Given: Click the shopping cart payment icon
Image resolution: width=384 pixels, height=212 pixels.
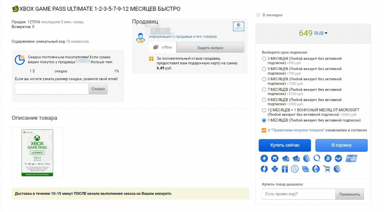Looking at the screenshot, I should pyautogui.click(x=327, y=169).
